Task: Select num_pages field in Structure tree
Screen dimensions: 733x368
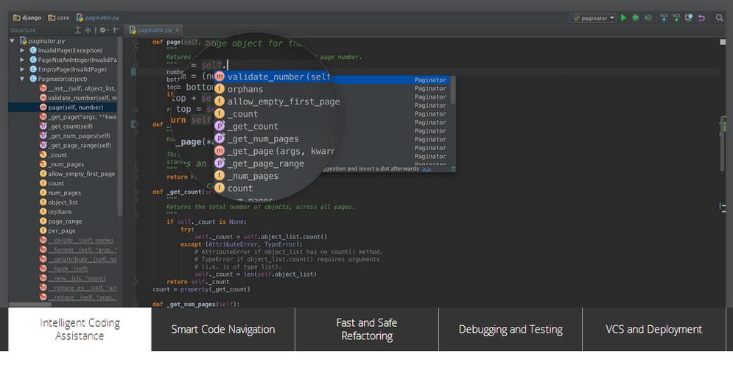Action: 60,193
